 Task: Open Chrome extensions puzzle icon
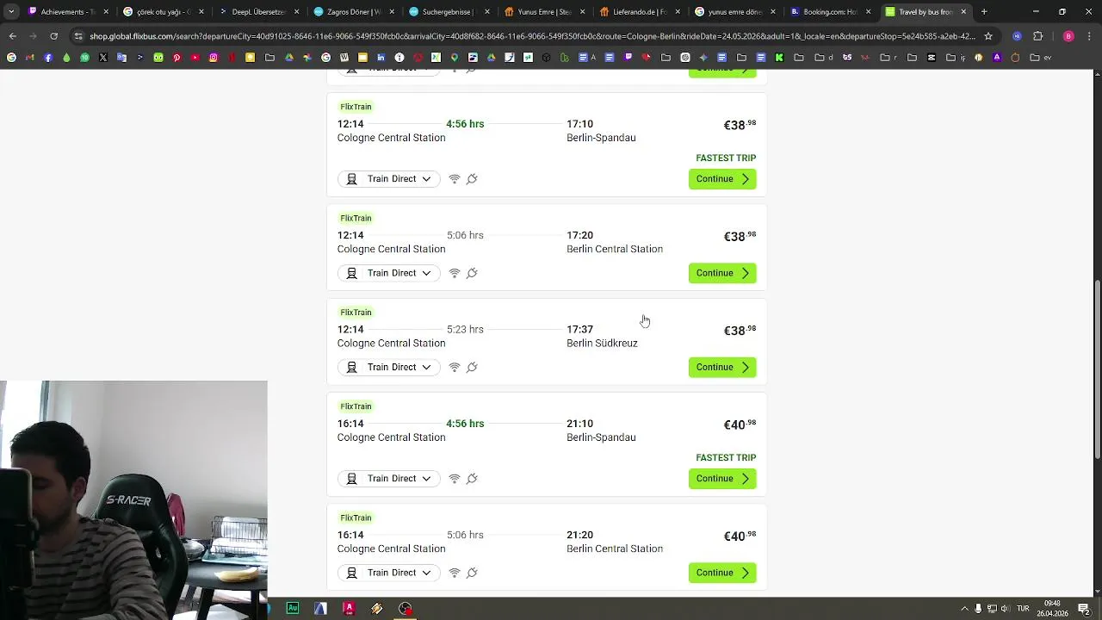click(x=1037, y=36)
